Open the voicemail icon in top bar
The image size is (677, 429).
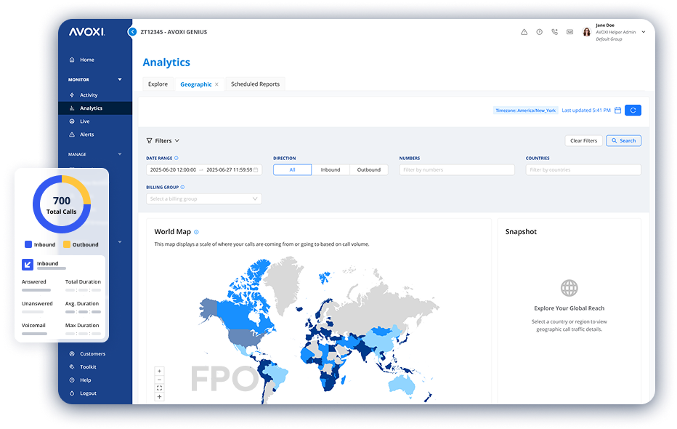point(569,32)
